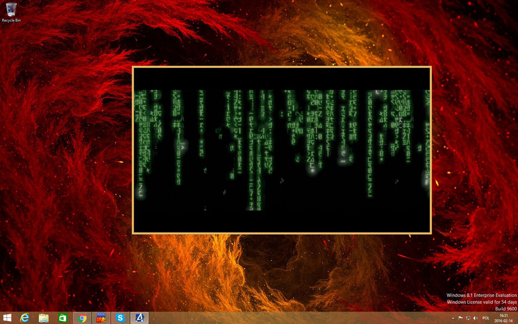The height and width of the screenshot is (324, 518).
Task: Open the Recycle Bin desktop icon
Action: coord(11,12)
